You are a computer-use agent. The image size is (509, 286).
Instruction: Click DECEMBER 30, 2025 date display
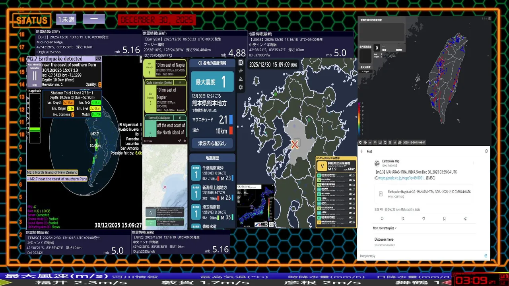pos(157,20)
